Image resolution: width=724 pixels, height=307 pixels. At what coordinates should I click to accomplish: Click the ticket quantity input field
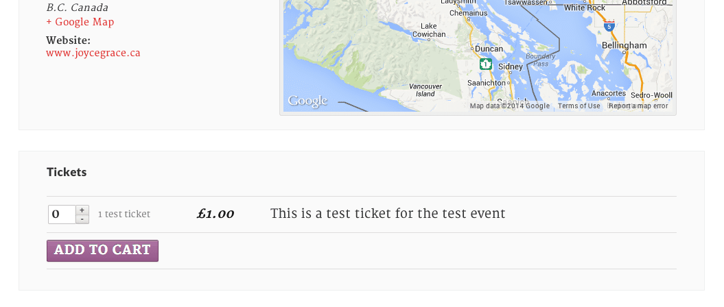tap(62, 214)
